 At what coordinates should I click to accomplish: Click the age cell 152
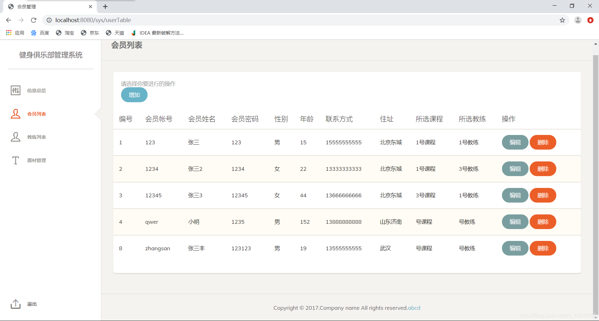coord(305,222)
